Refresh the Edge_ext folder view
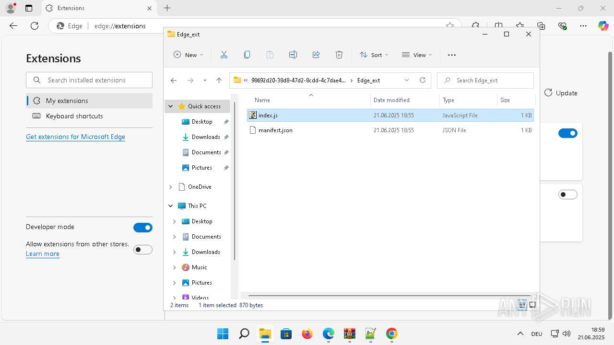This screenshot has height=345, width=614. pyautogui.click(x=423, y=80)
